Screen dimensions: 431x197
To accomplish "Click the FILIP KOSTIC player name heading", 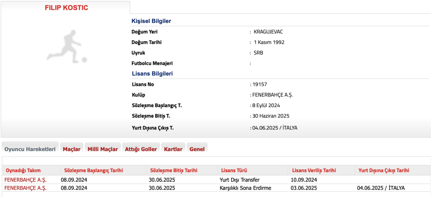I will click(x=67, y=8).
